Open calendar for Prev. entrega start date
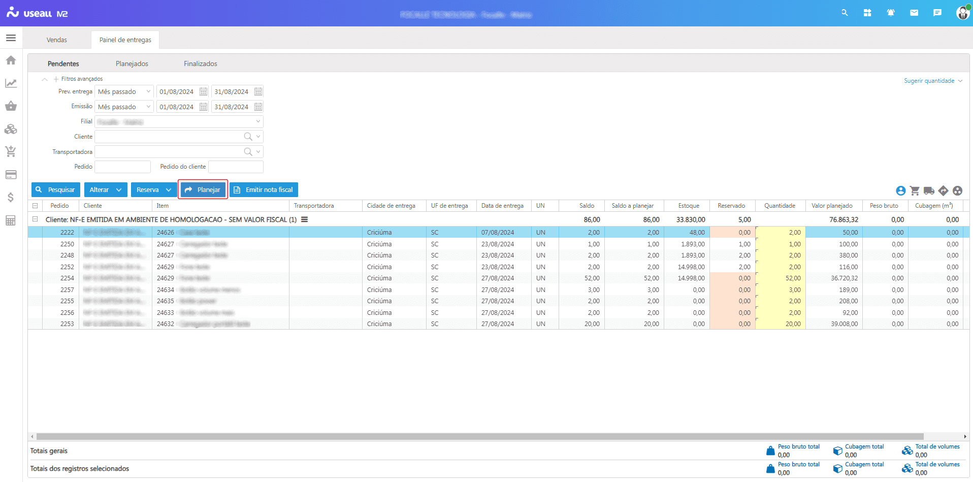Image resolution: width=973 pixels, height=482 pixels. pyautogui.click(x=203, y=92)
